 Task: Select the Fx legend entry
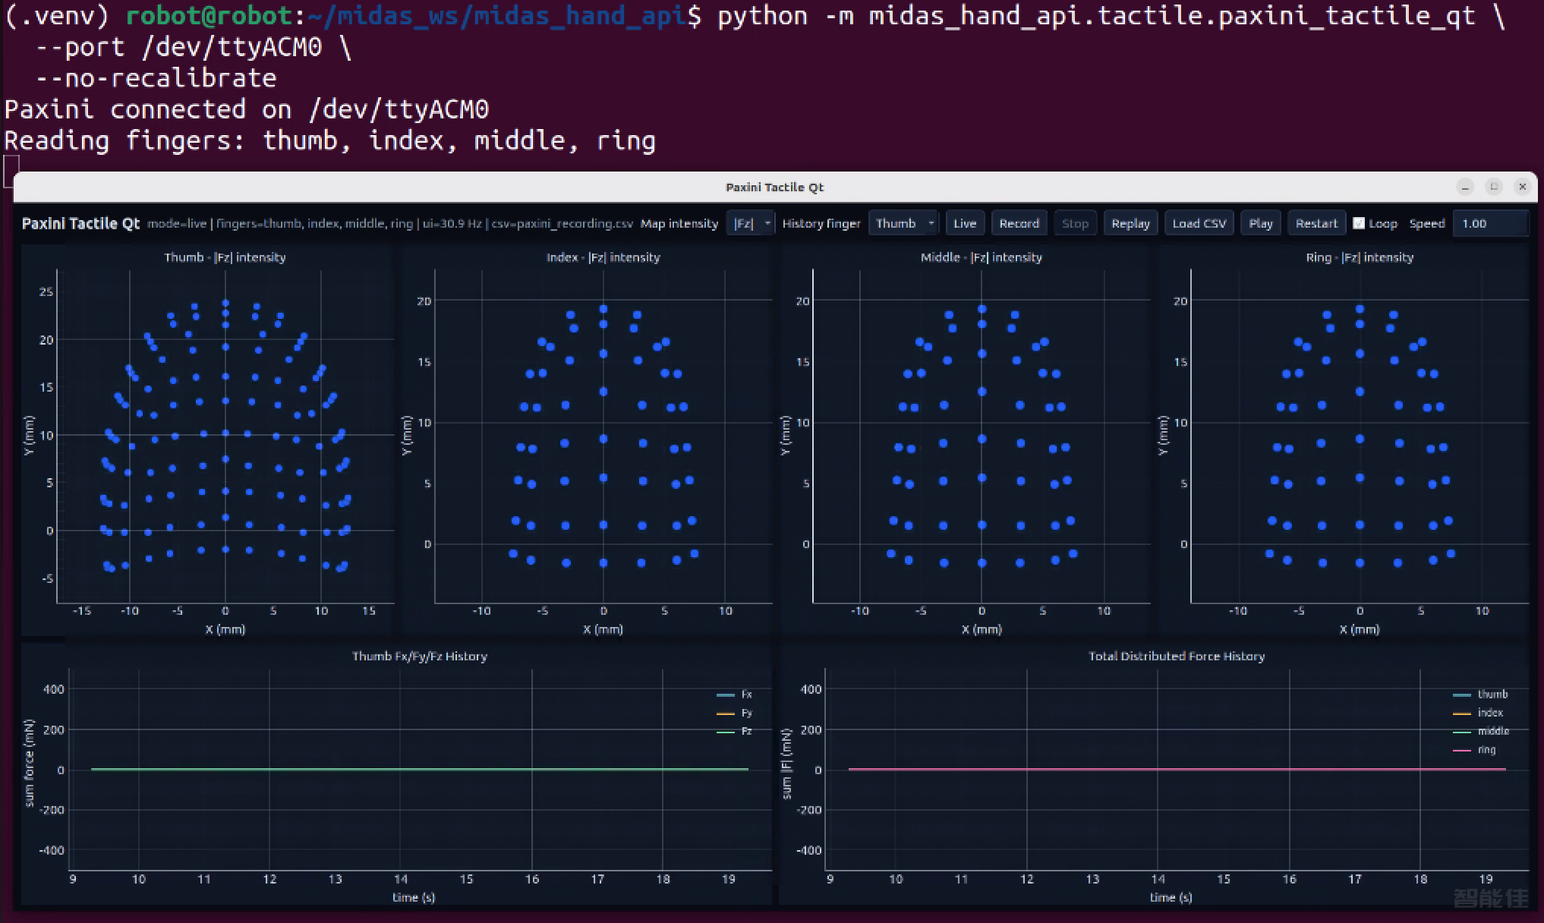coord(734,695)
